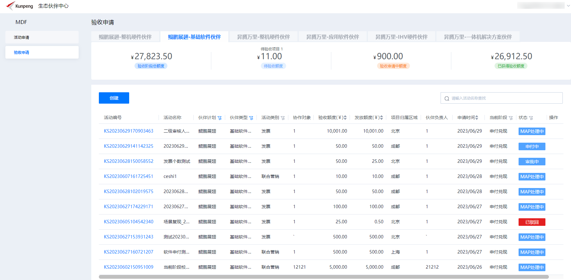Click MAP处理中 badge in row KS20230629170903463

click(x=532, y=131)
